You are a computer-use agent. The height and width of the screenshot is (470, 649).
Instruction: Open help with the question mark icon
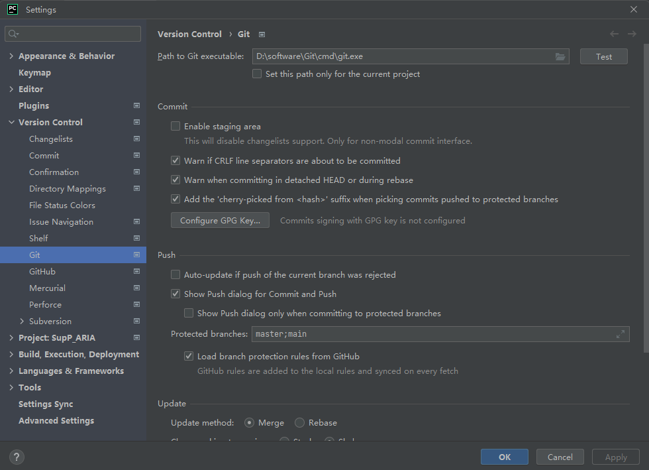[17, 457]
